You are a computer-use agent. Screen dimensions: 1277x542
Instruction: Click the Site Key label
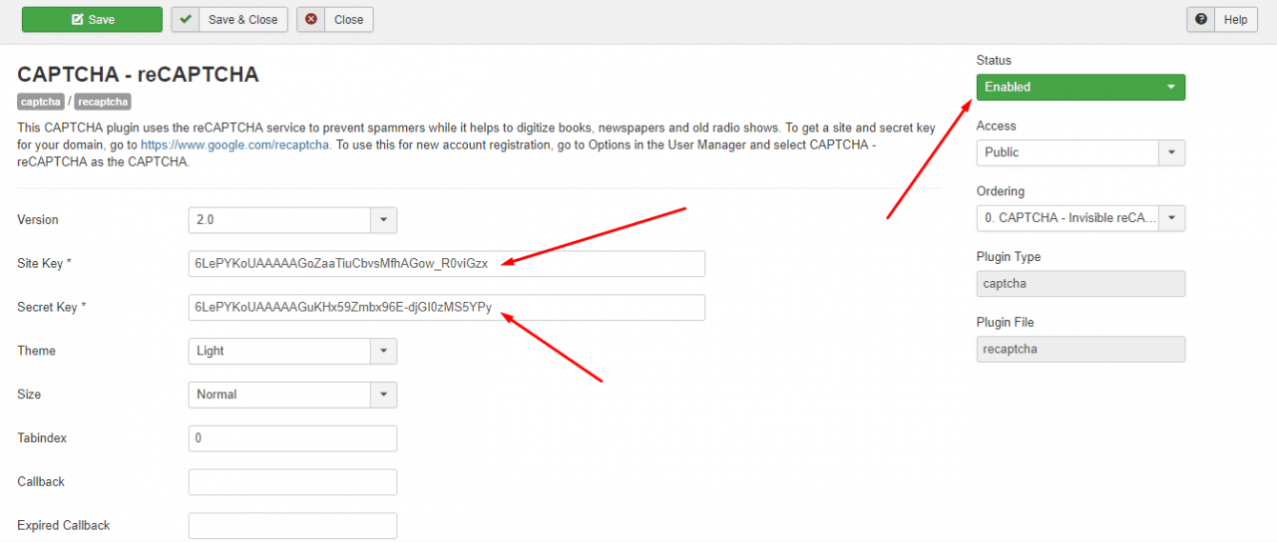[45, 263]
